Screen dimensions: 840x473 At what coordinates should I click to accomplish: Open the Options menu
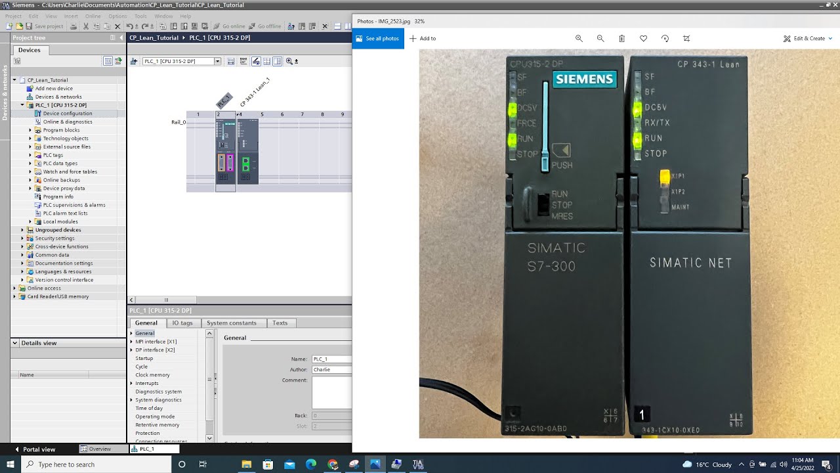tap(117, 16)
